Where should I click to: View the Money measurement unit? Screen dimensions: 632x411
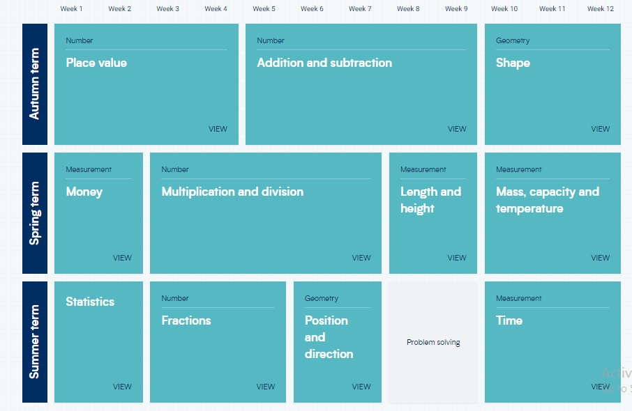pos(122,258)
